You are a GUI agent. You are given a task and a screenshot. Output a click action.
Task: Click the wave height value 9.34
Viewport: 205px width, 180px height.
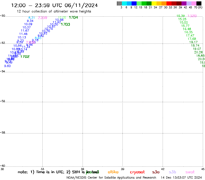(x=30, y=21)
